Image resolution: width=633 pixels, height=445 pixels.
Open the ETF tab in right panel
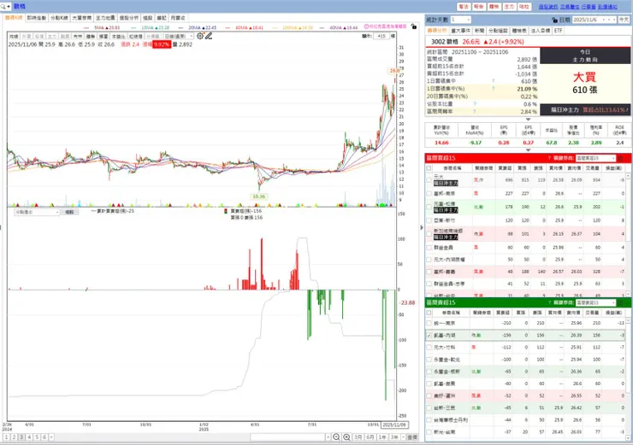click(x=558, y=31)
